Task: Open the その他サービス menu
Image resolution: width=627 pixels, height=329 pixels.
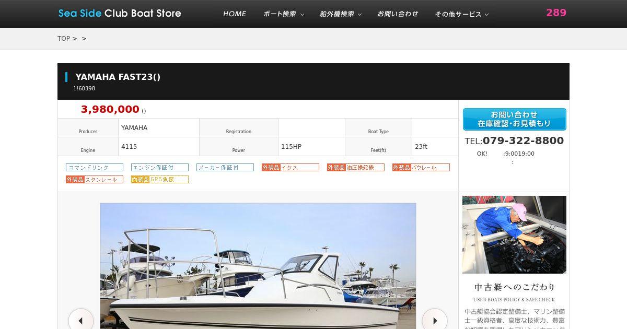Action: tap(458, 14)
